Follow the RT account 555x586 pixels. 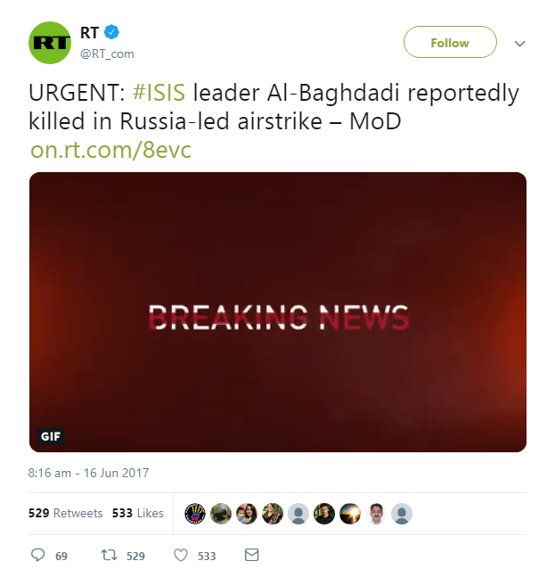(x=450, y=43)
